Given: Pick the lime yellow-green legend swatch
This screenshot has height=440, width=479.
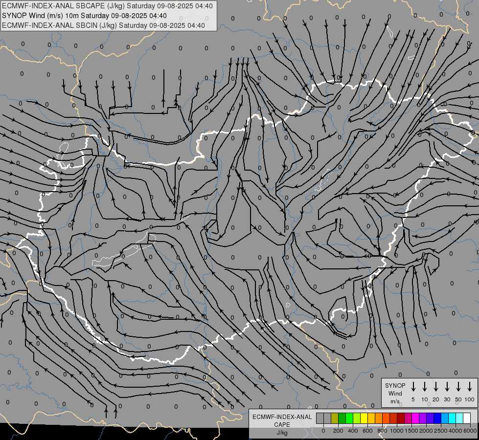Looking at the screenshot, I should tap(357, 418).
